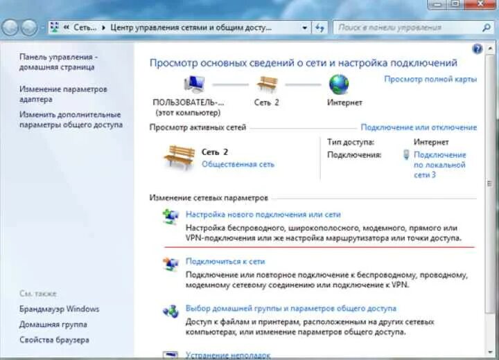Click 'Интернет' label under the globe

pos(344,102)
